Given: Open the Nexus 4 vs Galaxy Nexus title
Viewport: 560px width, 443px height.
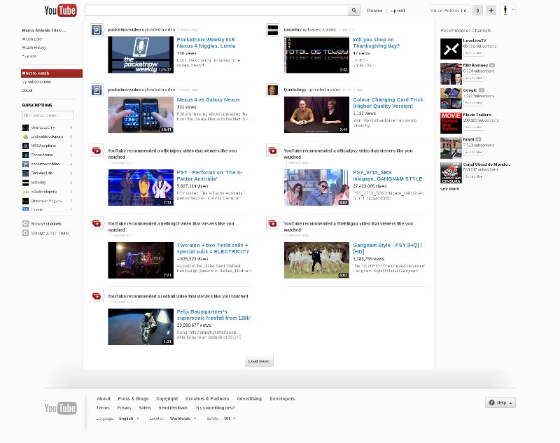Looking at the screenshot, I should point(208,99).
